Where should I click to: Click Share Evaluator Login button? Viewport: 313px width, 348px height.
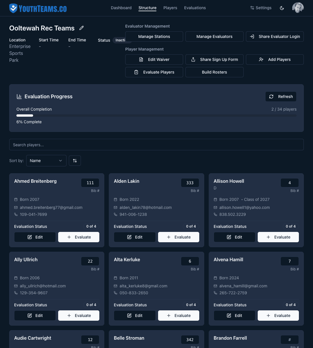pos(275,36)
